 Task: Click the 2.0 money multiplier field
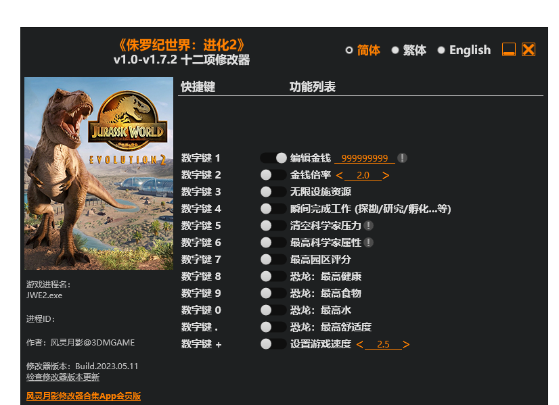(x=363, y=175)
